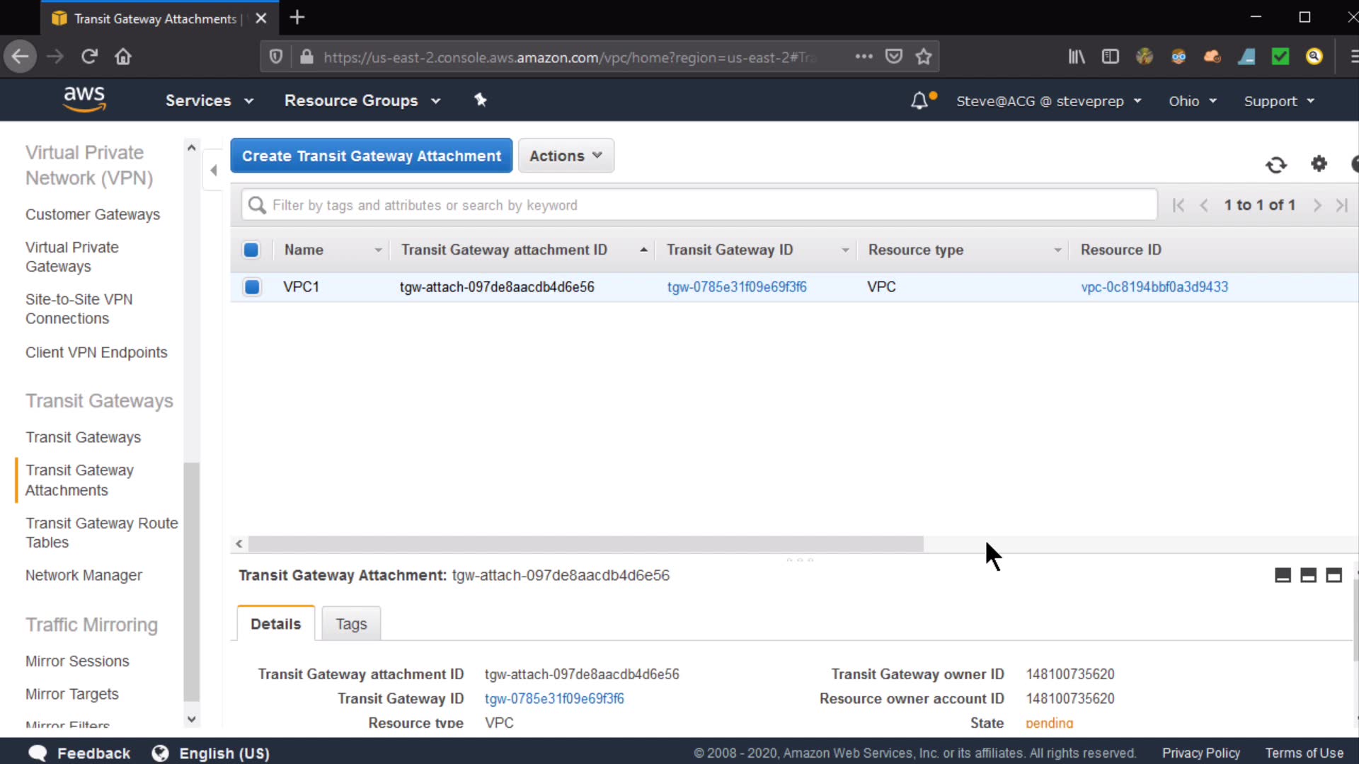This screenshot has width=1359, height=764.
Task: Open the Ohio region selector
Action: [x=1192, y=101]
